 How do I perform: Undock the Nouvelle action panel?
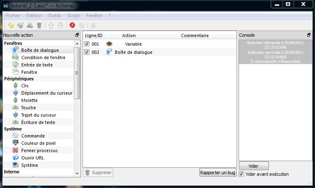77,35
